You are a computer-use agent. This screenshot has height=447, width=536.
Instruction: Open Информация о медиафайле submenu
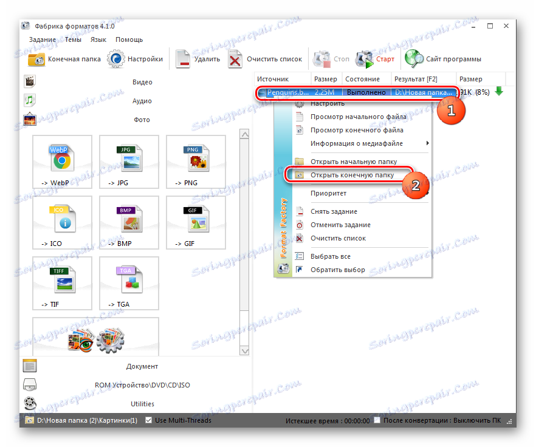[362, 143]
